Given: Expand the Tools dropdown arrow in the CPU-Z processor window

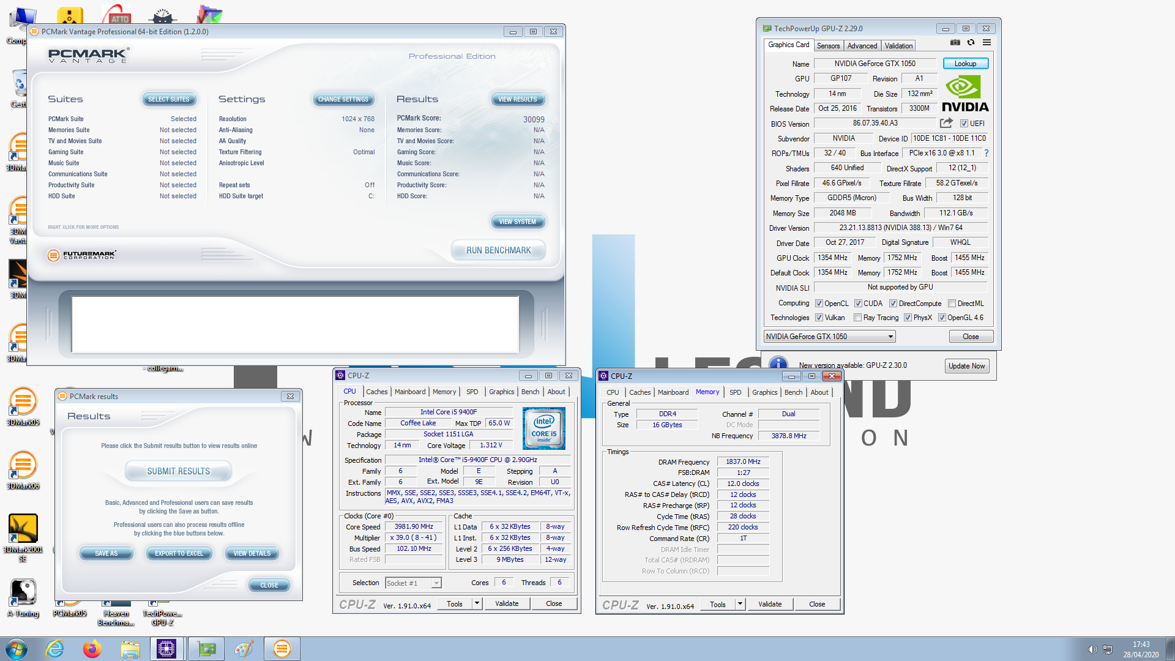Looking at the screenshot, I should click(x=477, y=603).
